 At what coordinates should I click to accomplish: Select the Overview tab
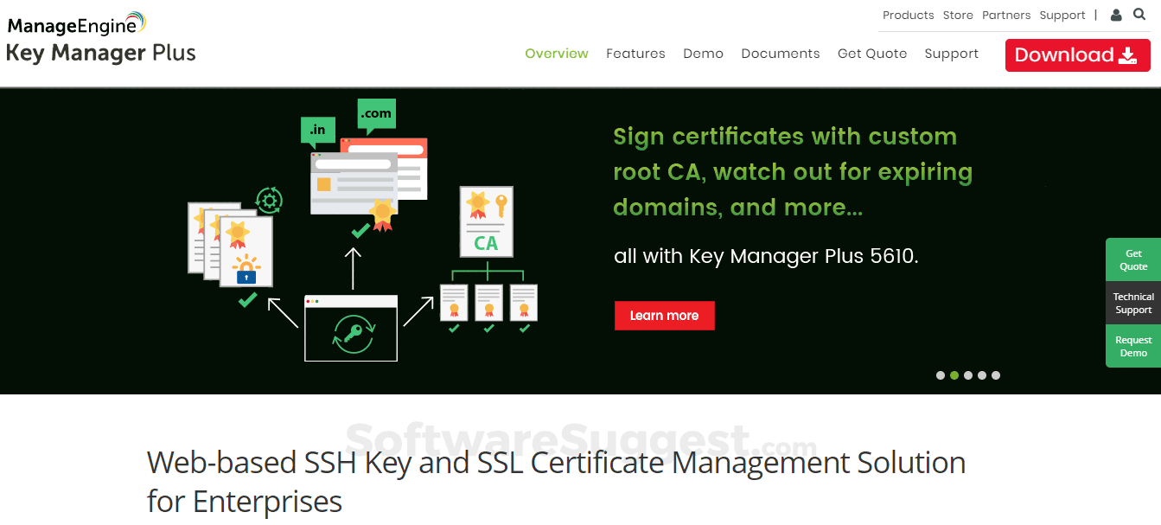556,54
